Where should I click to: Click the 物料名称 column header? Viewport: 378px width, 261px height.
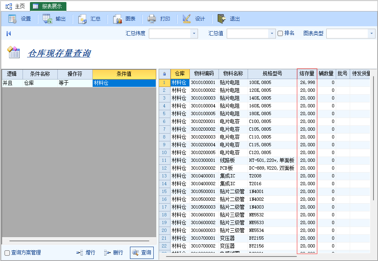pos(233,73)
